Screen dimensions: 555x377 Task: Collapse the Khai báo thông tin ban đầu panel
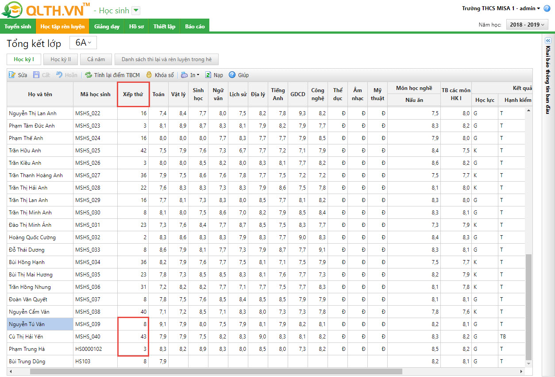pos(547,40)
